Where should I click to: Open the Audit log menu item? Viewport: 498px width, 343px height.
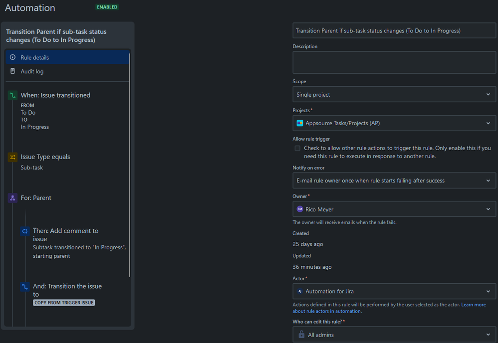67,71
